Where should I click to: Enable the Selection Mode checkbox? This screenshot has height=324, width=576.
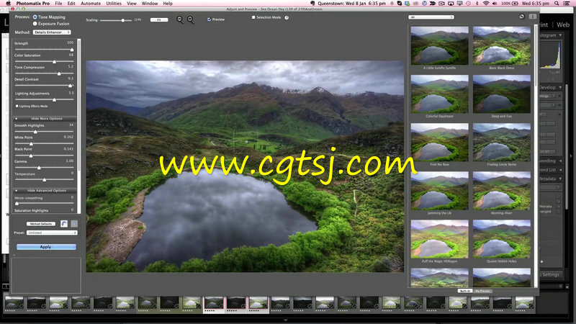pos(253,17)
